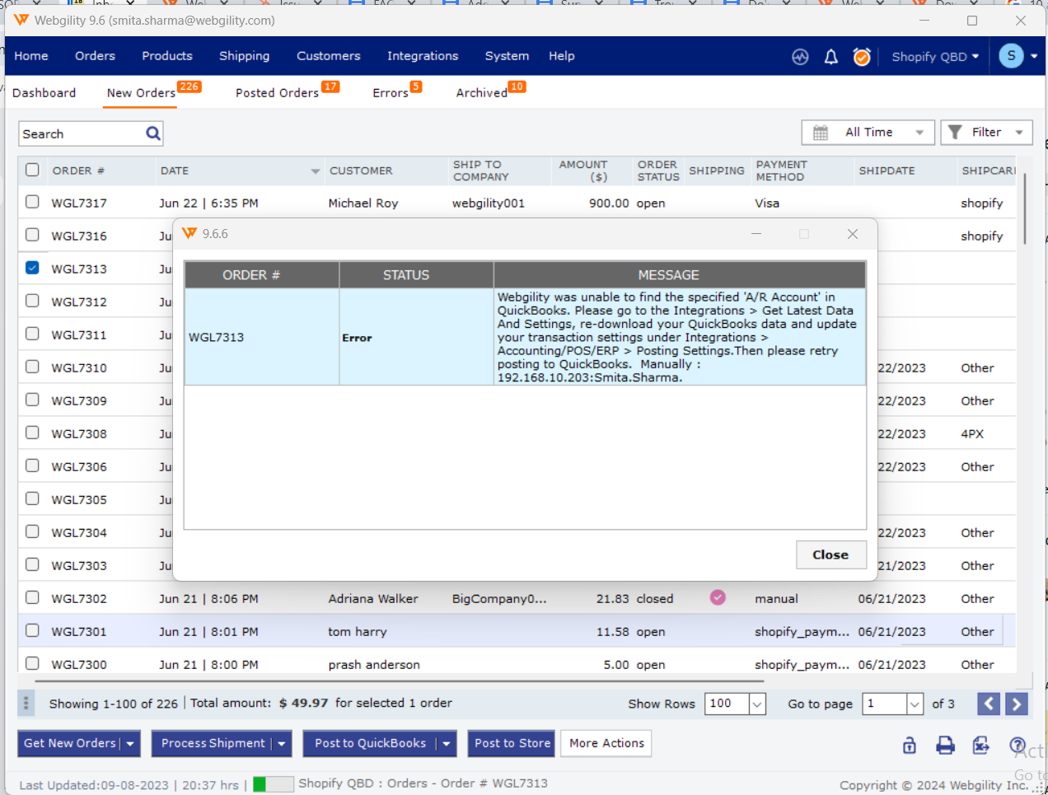This screenshot has width=1048, height=795.
Task: Open the Orders menu
Action: (x=95, y=56)
